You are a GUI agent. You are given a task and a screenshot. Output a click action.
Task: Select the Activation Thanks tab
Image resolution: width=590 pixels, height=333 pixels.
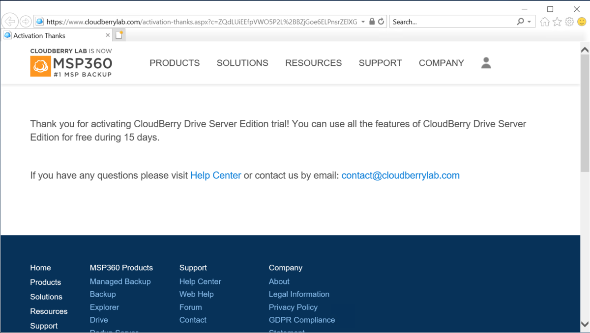tap(57, 35)
